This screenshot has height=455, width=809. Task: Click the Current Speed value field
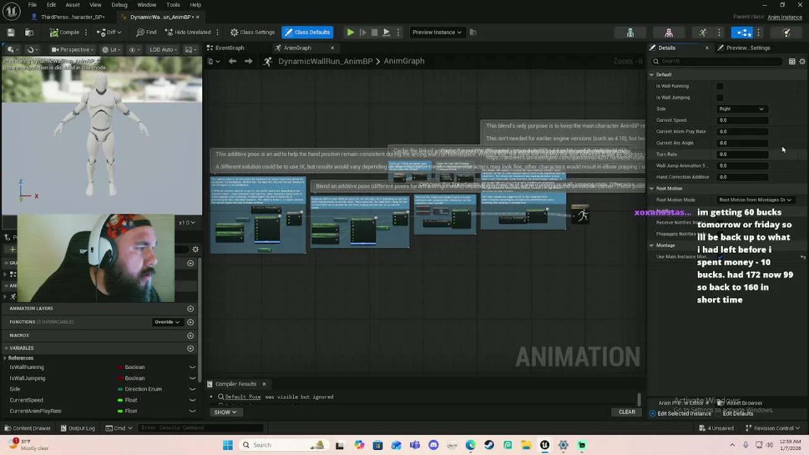(x=742, y=120)
